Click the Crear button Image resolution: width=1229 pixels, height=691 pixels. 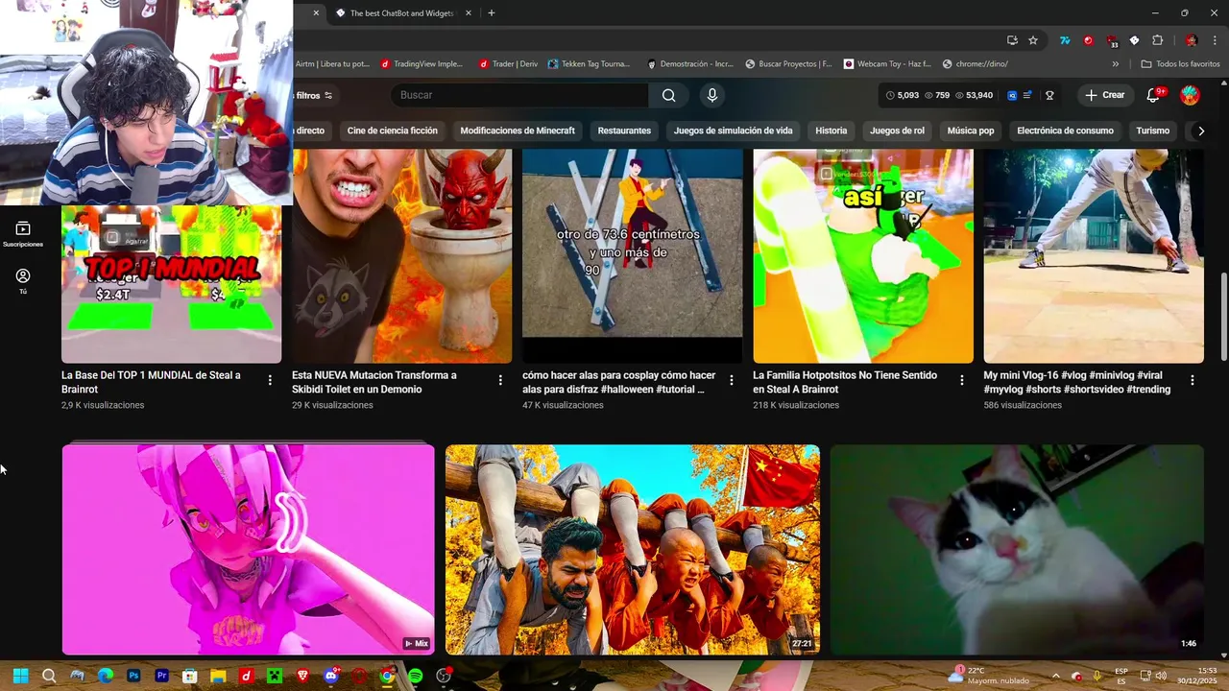click(1105, 95)
